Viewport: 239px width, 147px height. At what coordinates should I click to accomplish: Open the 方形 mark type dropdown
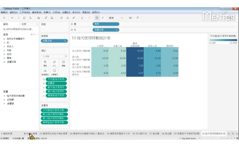(x=54, y=56)
